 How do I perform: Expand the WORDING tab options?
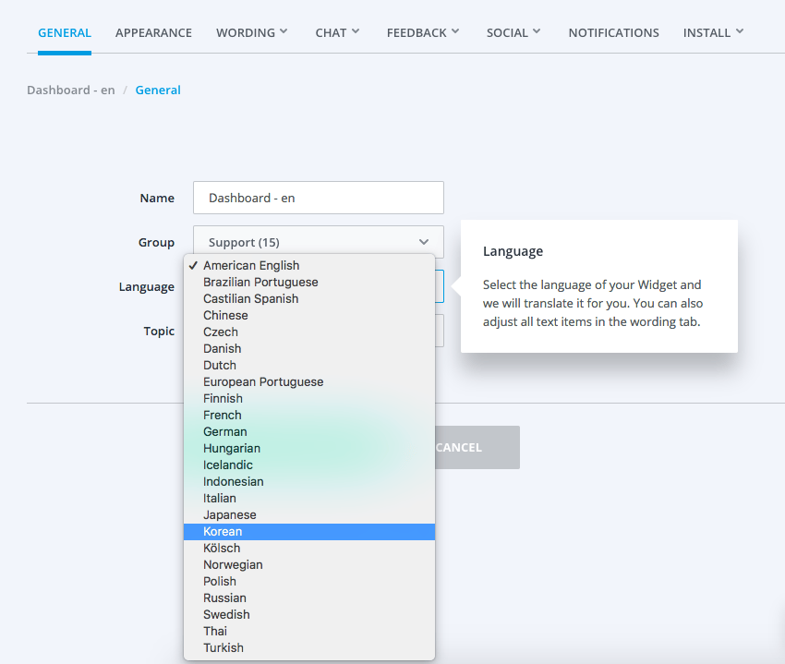284,32
